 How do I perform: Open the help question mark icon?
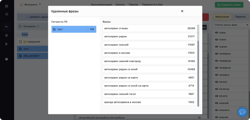pos(7,59)
